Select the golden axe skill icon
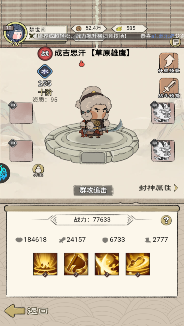This screenshot has width=184, height=326. point(76,264)
